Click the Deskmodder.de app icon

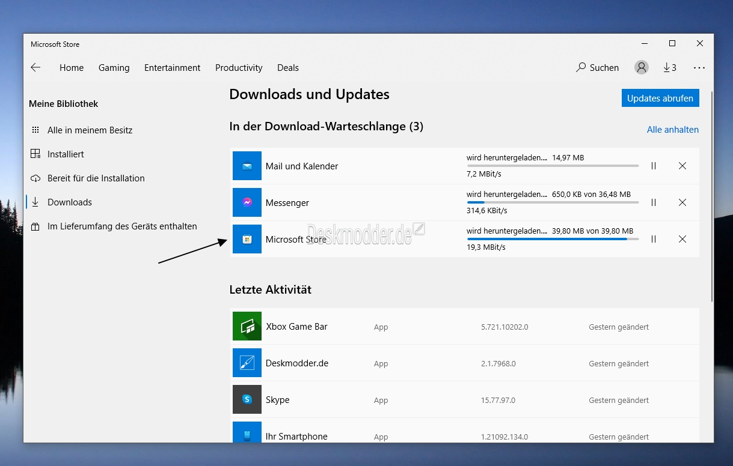tap(247, 363)
